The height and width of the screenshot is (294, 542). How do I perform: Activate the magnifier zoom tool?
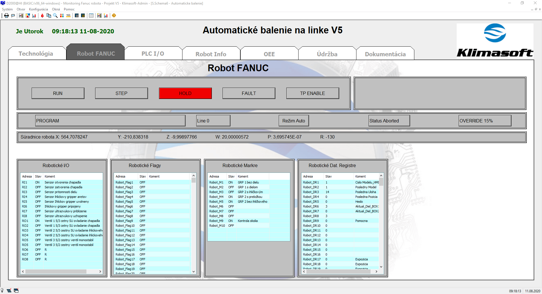pyautogui.click(x=55, y=16)
